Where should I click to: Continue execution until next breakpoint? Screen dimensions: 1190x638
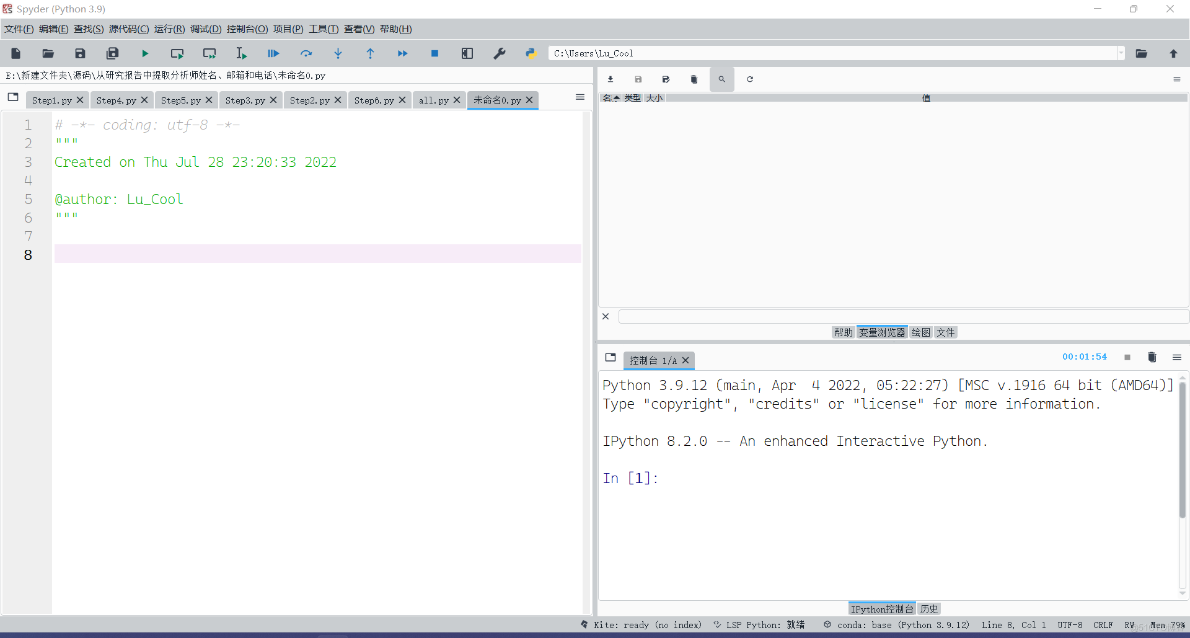click(x=403, y=53)
